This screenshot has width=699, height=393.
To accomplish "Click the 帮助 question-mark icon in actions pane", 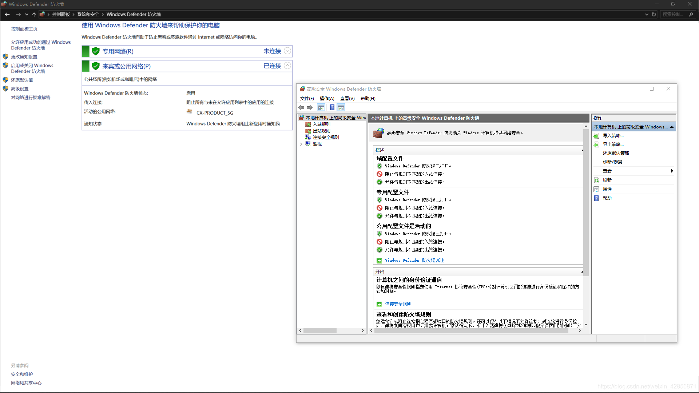I will tap(596, 198).
